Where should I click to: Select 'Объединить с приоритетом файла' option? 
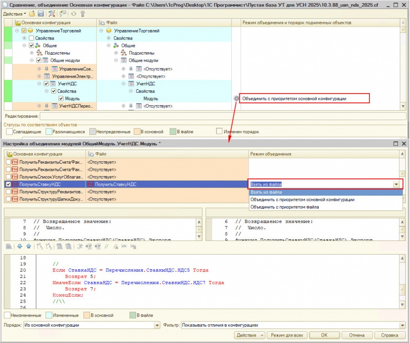click(284, 207)
